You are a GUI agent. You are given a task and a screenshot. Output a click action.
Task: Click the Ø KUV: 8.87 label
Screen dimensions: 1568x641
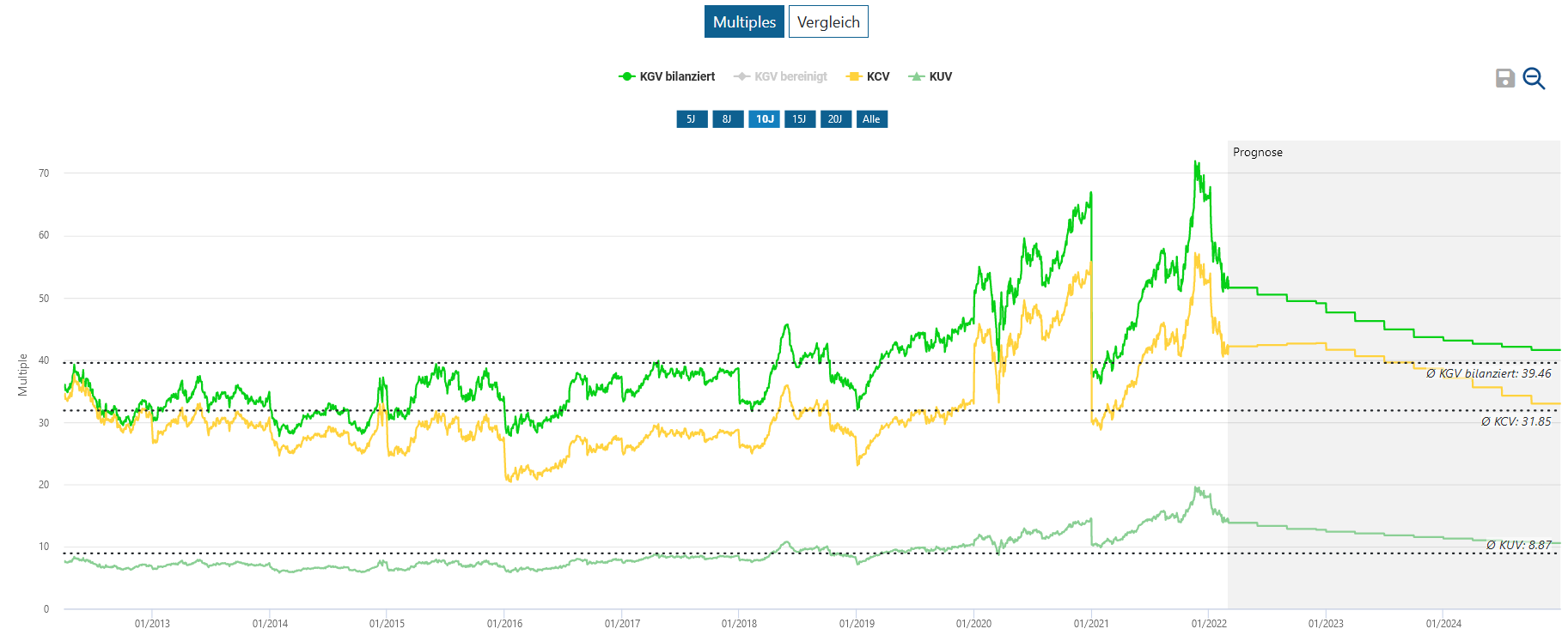pos(1519,545)
